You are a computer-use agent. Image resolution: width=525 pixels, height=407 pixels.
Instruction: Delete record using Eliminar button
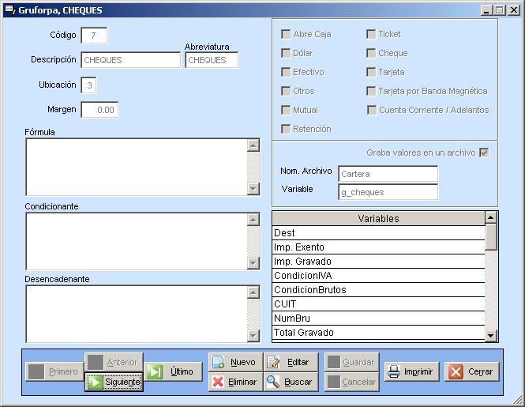(234, 382)
